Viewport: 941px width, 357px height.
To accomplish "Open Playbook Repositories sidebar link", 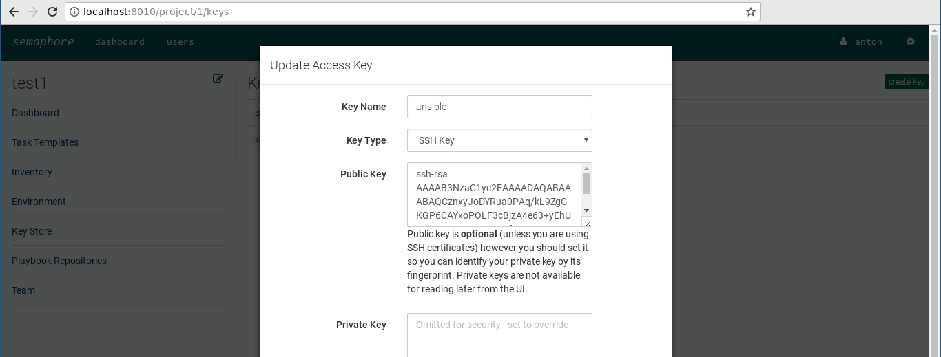I will click(59, 261).
